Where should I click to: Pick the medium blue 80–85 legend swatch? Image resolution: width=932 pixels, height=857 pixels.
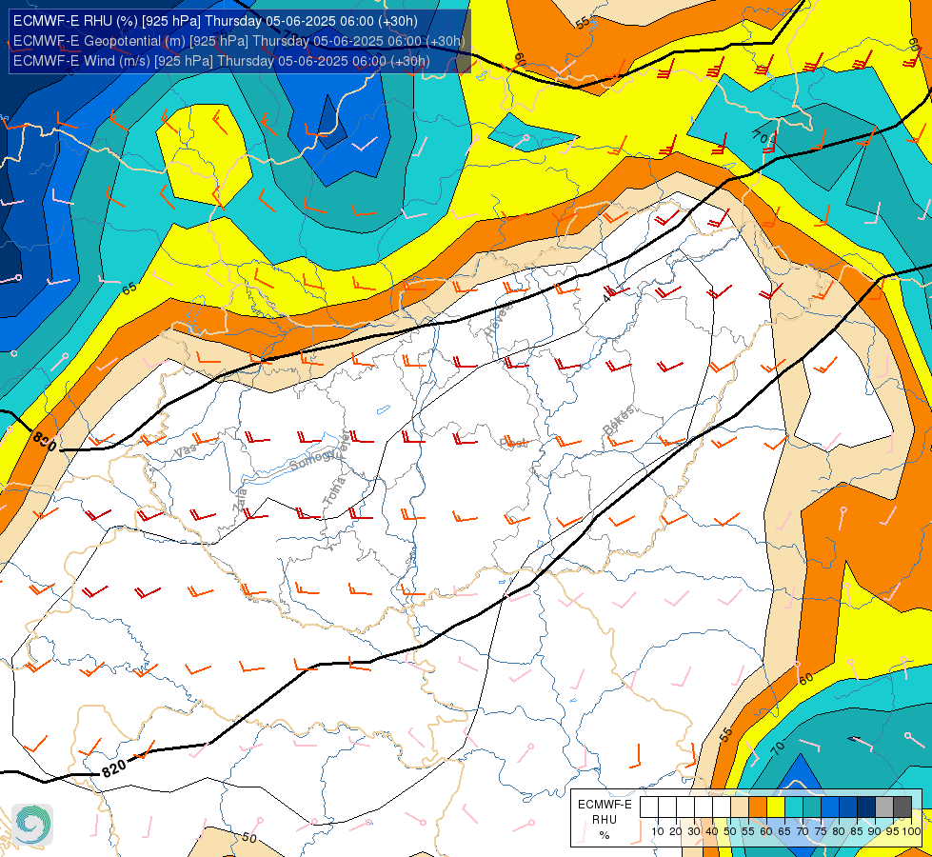pos(848,807)
